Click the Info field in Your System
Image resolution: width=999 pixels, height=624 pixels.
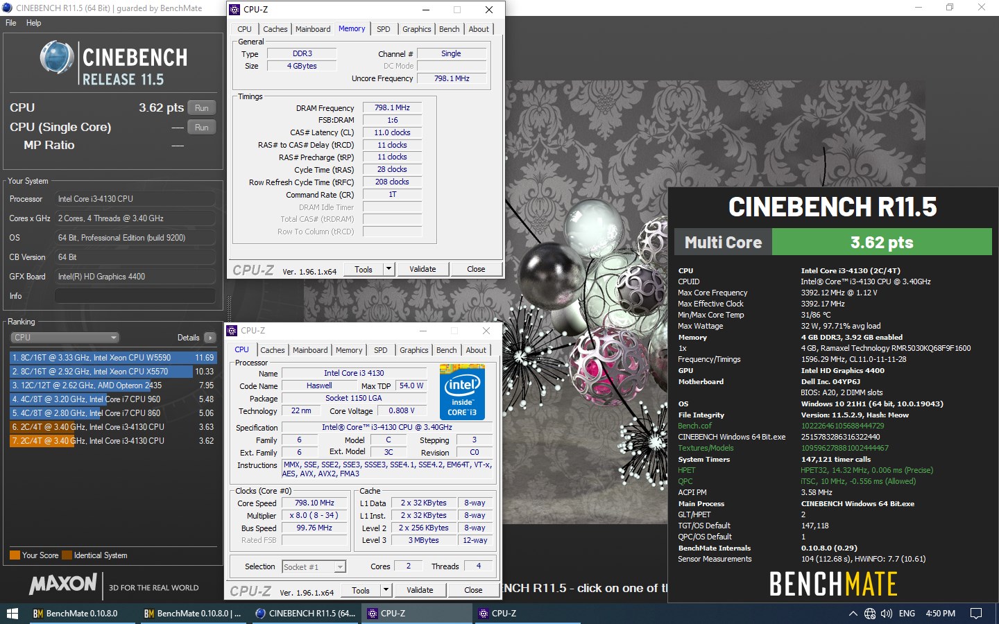(135, 296)
